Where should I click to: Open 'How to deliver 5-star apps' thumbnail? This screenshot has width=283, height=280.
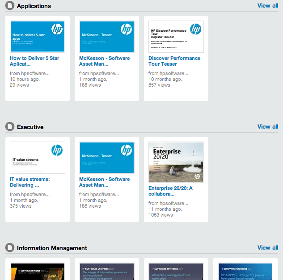[x=38, y=37]
